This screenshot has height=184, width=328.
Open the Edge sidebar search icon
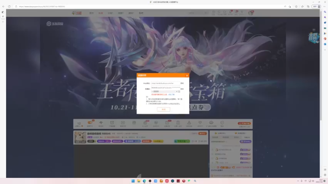click(x=325, y=12)
